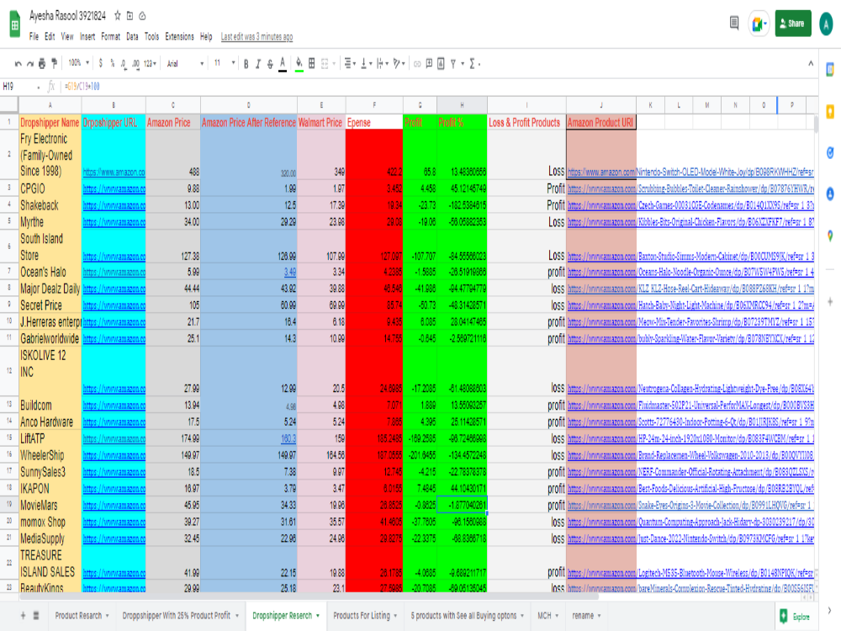Image resolution: width=841 pixels, height=631 pixels.
Task: Decrease decimal places
Action: pos(124,64)
